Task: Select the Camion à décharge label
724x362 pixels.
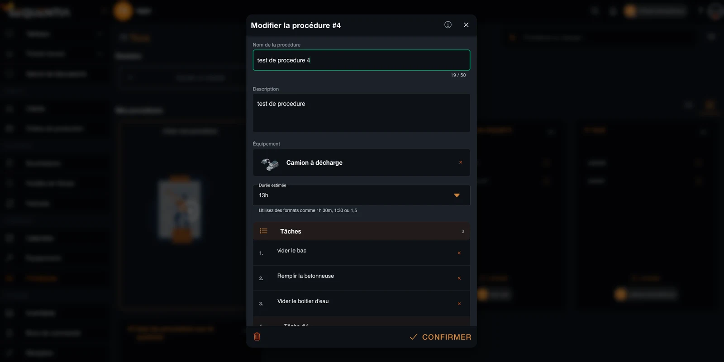Action: (314, 162)
